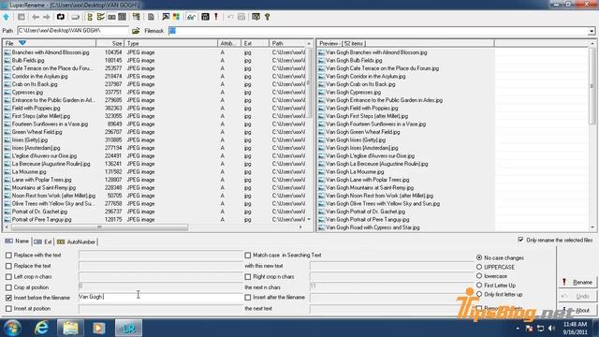This screenshot has height=337, width=599.
Task: Open the Filemask dropdown arrow
Action: (592, 31)
